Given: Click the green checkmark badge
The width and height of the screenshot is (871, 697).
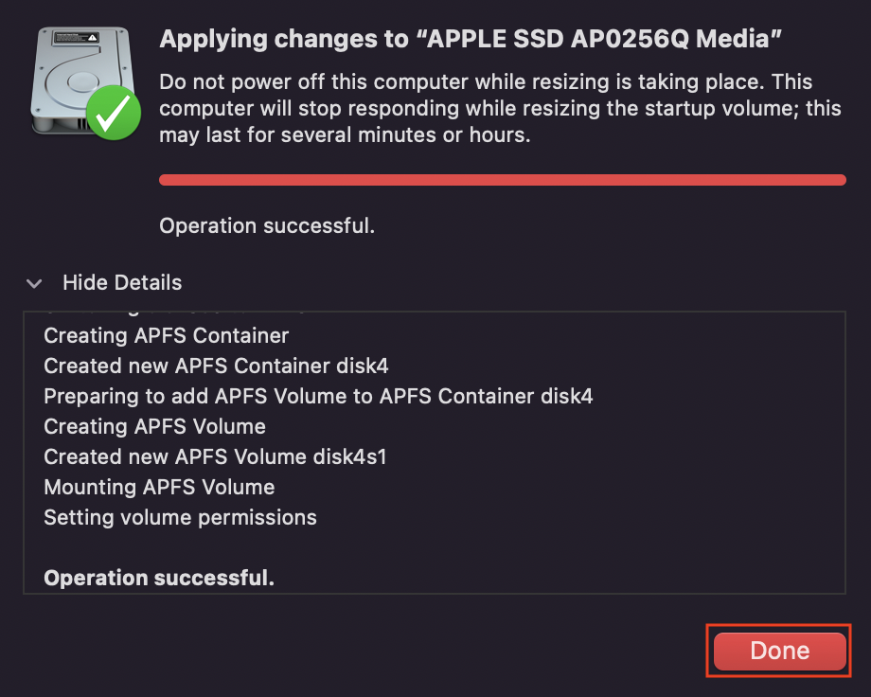Looking at the screenshot, I should click(114, 115).
